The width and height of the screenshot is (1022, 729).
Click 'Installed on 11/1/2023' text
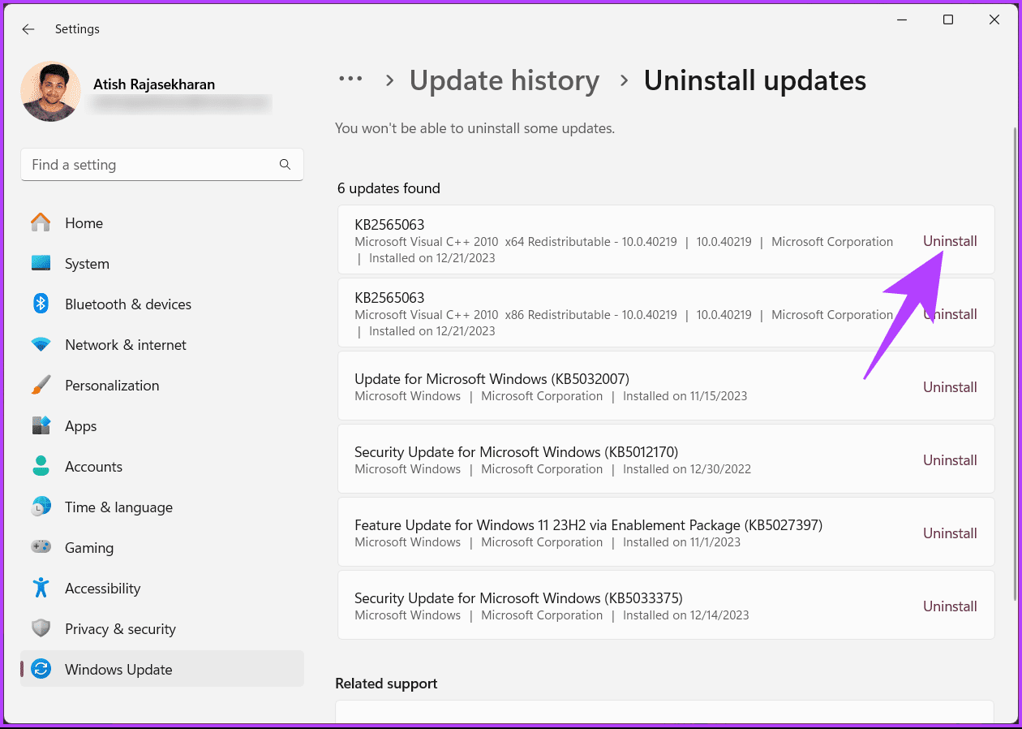click(x=681, y=542)
